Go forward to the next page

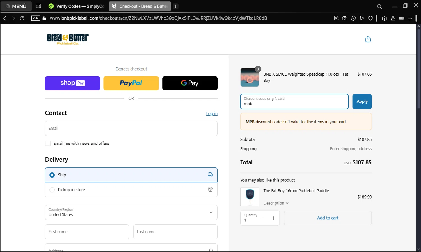(13, 18)
